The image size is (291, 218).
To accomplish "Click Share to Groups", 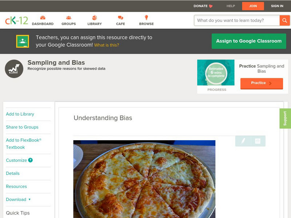I will click(x=22, y=127).
